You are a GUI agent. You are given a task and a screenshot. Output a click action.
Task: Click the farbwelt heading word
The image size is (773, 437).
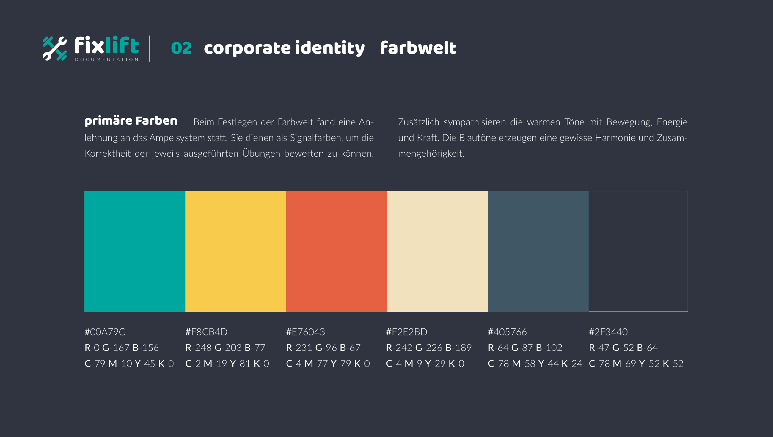[x=418, y=48]
